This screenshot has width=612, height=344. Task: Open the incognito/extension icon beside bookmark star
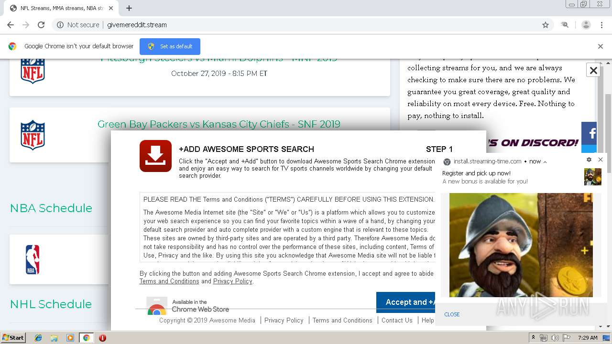click(565, 25)
